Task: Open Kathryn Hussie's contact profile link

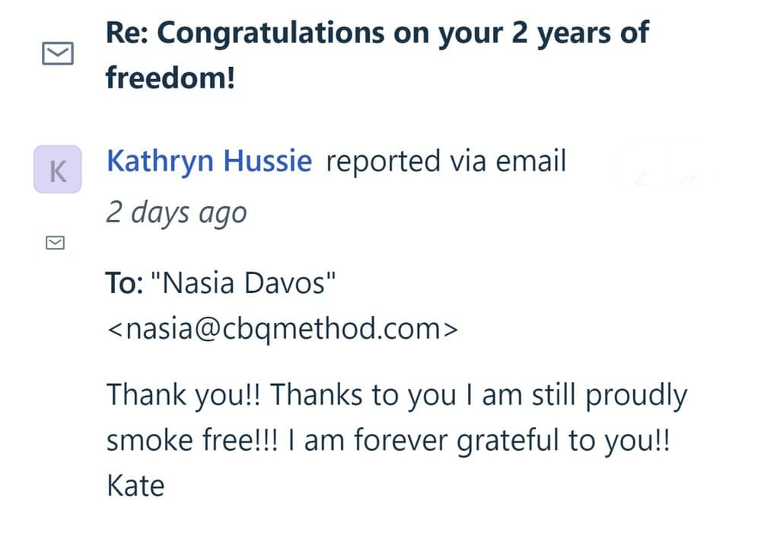Action: pos(209,161)
